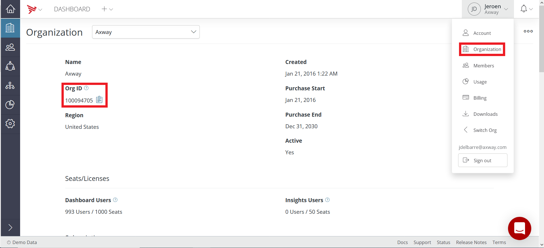
Task: Select Account in user menu
Action: [483, 33]
